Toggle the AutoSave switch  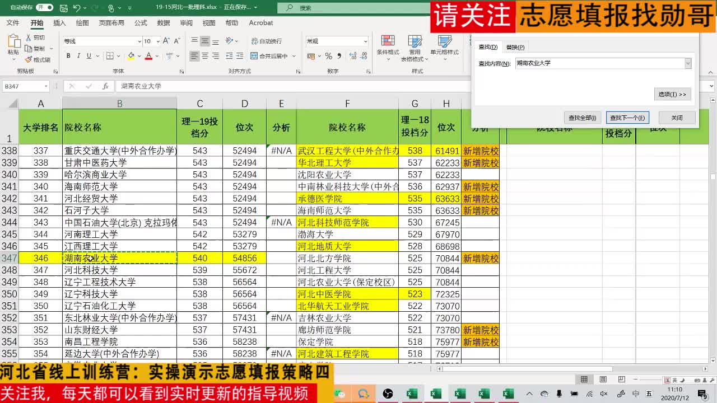(x=44, y=7)
